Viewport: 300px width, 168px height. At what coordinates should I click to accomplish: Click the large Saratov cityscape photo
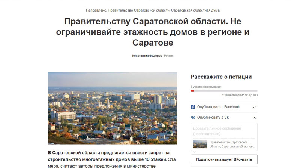pyautogui.click(x=112, y=108)
